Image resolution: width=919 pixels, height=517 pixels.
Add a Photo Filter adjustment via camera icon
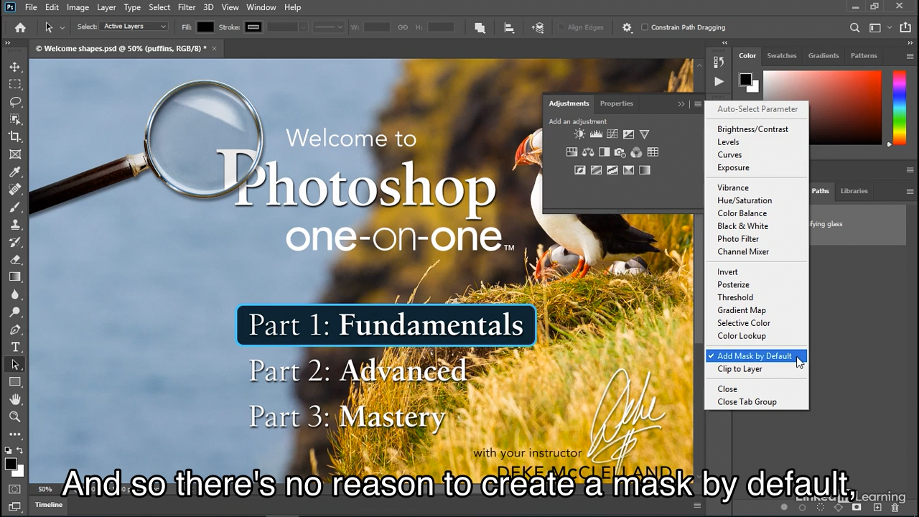point(620,152)
